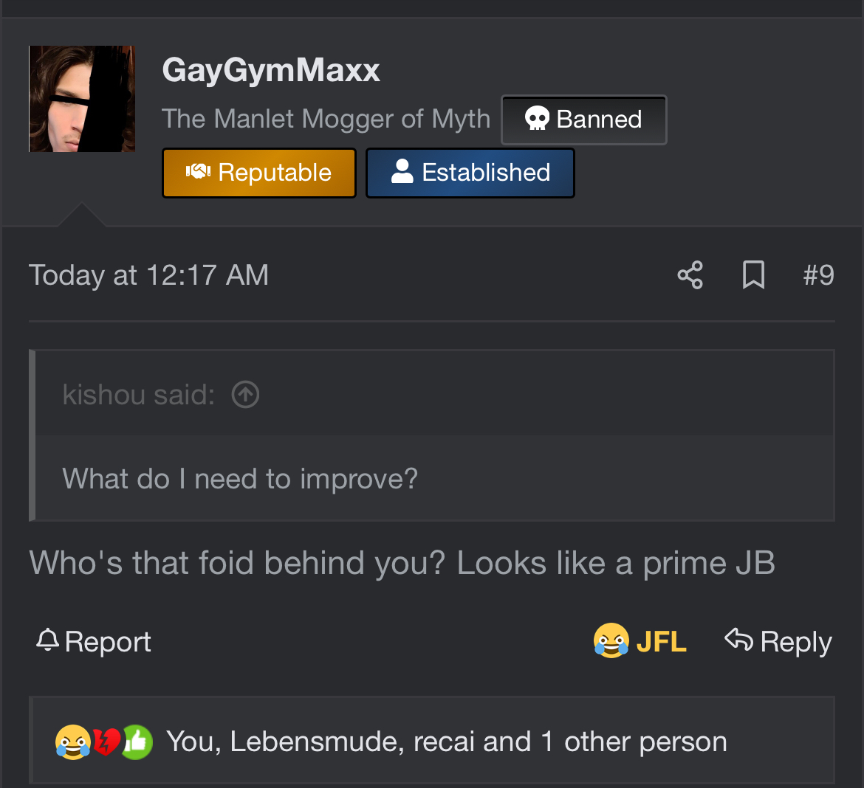The image size is (864, 788).
Task: Click the 'kishou said:' quote header
Action: coord(138,394)
